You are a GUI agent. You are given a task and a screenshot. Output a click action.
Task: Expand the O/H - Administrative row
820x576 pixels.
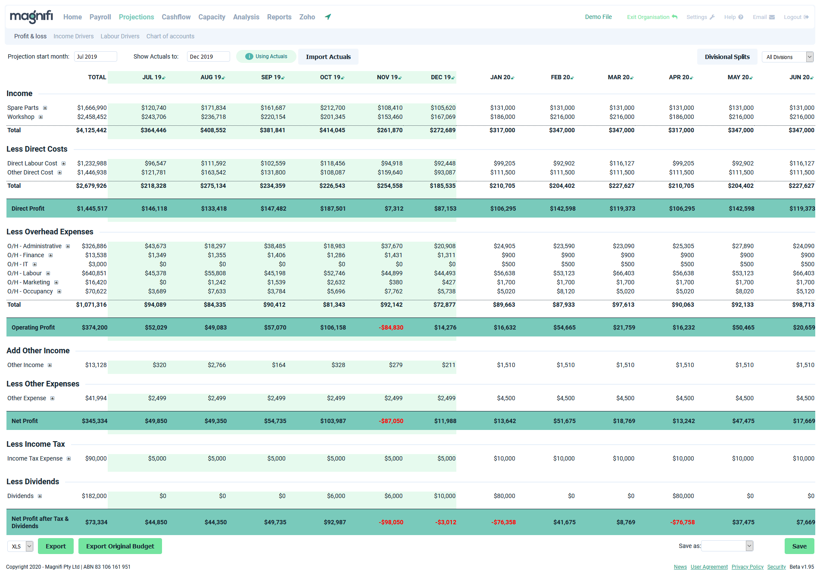[68, 246]
